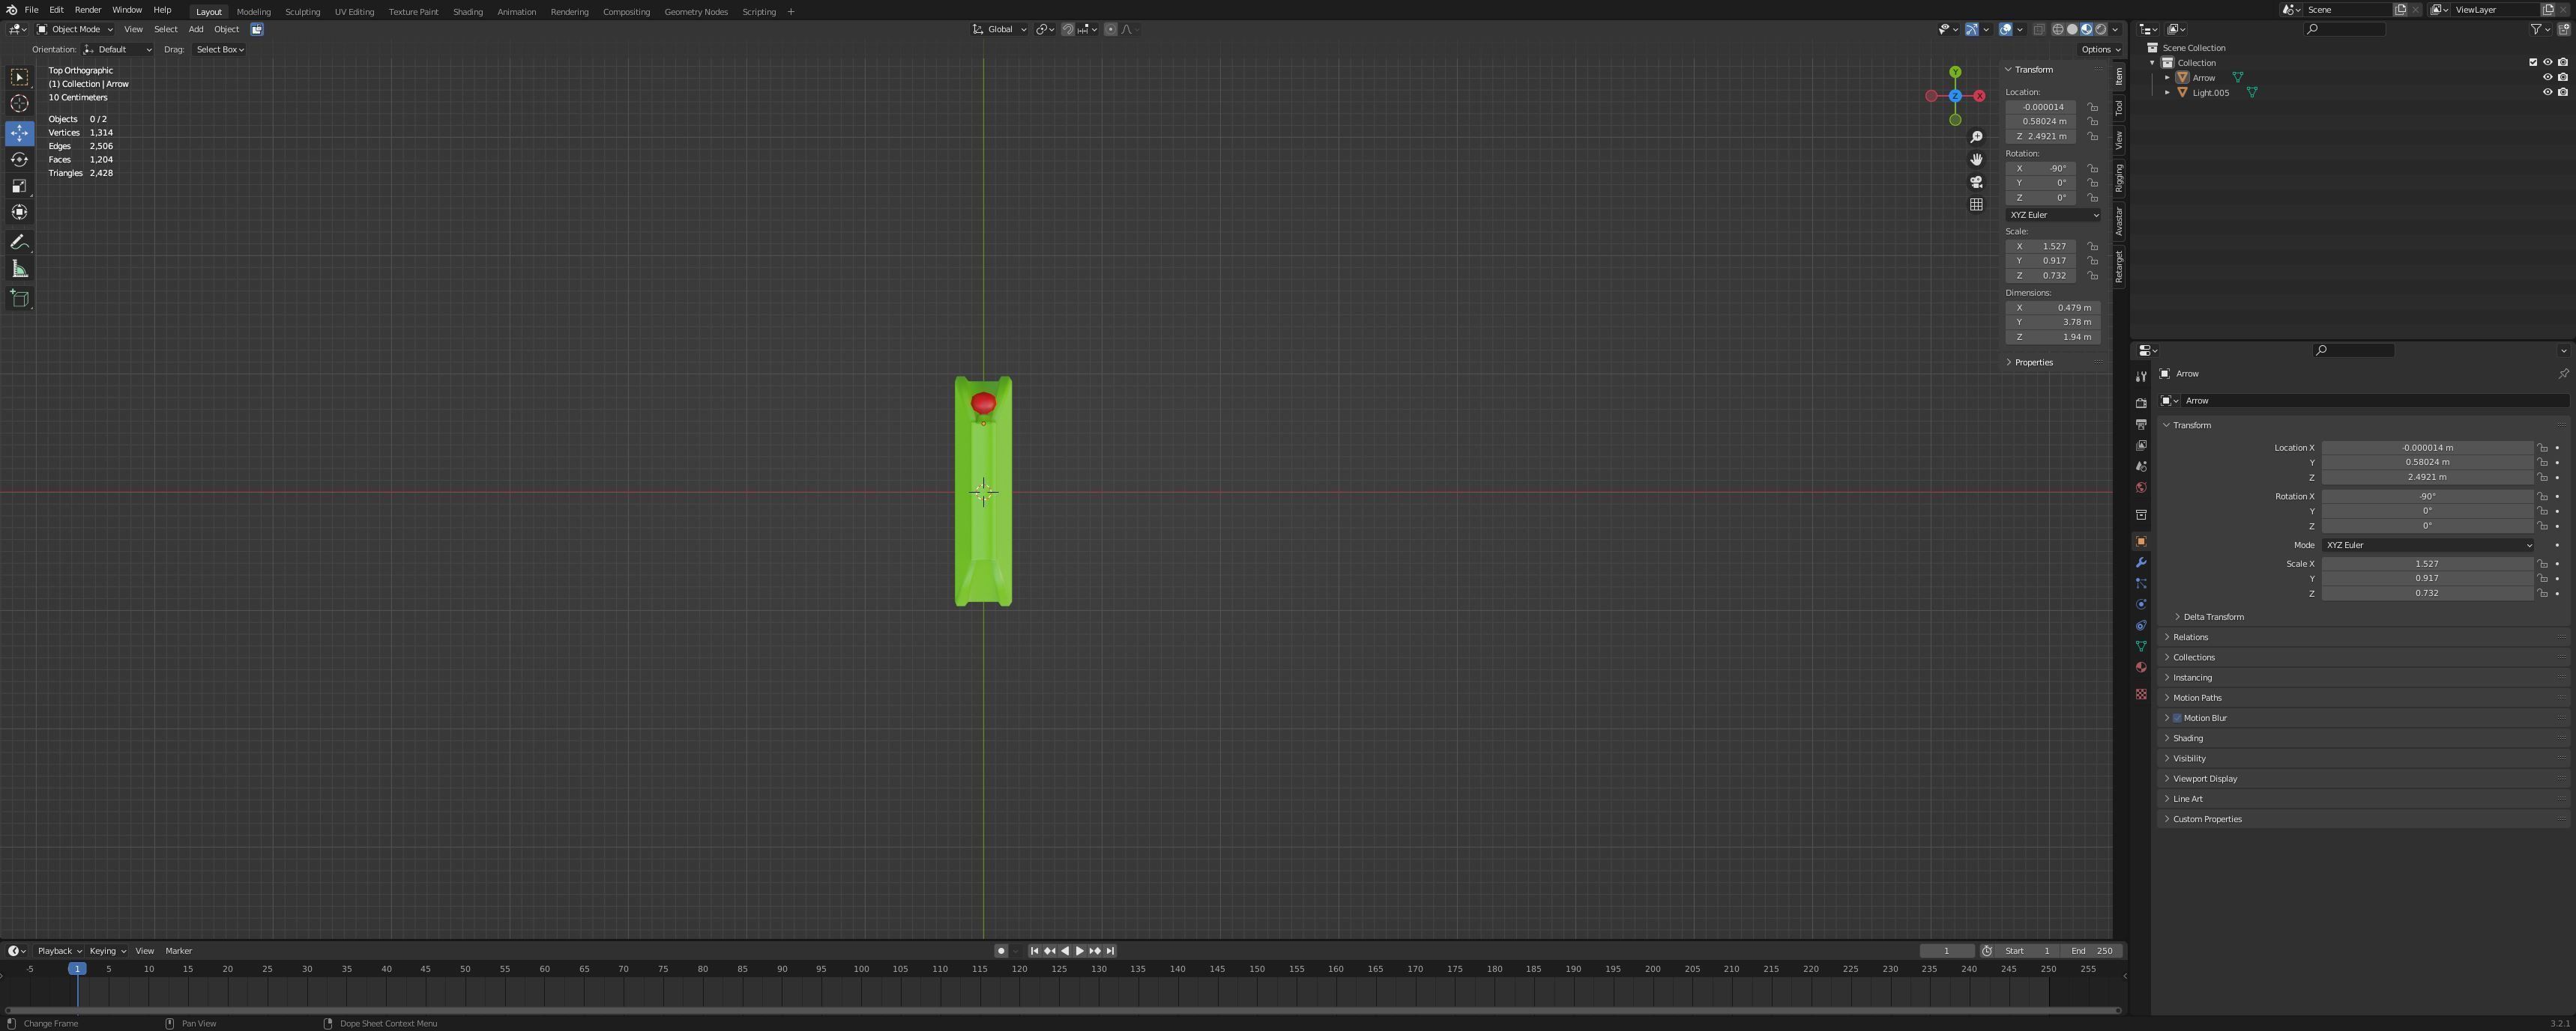2576x1031 pixels.
Task: Select the Measure tool
Action: (x=19, y=268)
